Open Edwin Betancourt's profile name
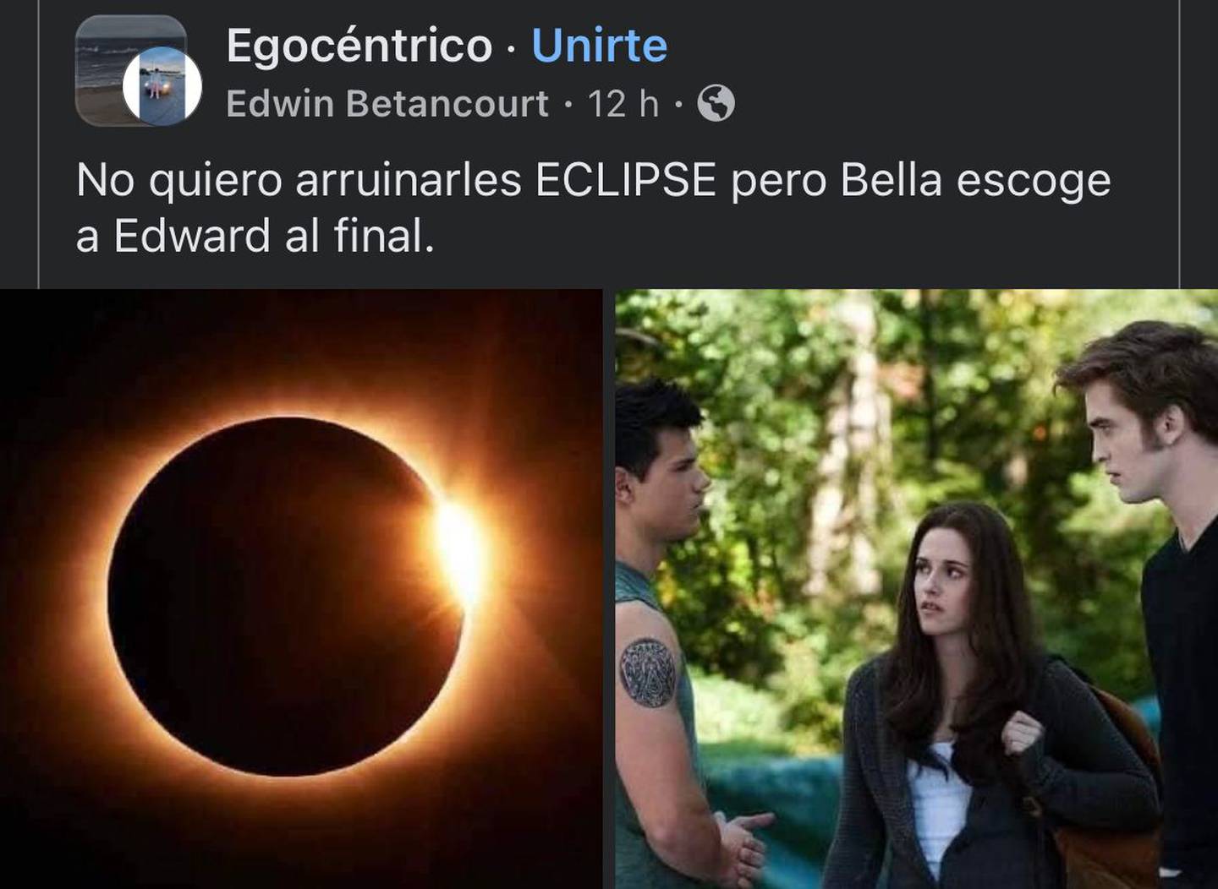This screenshot has width=1218, height=889. (387, 104)
